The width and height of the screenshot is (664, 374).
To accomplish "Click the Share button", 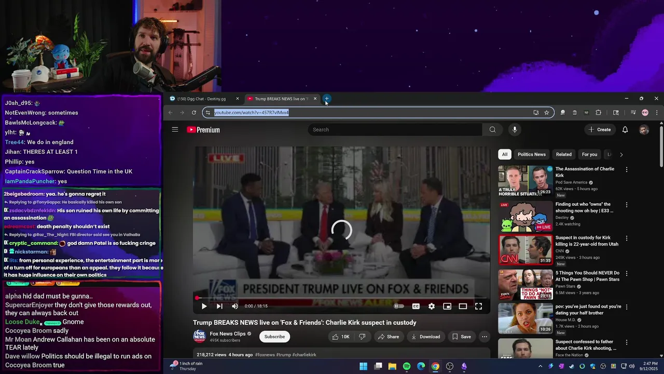I will pos(389,337).
